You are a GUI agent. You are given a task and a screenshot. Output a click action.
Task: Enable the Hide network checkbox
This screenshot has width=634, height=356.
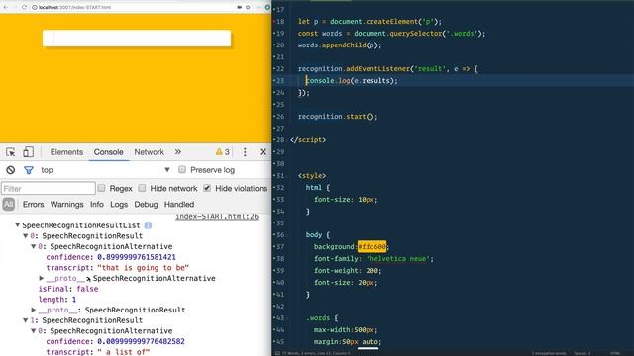[142, 188]
